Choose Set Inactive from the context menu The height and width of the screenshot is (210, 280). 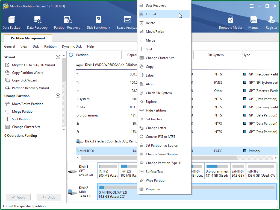pos(164,119)
